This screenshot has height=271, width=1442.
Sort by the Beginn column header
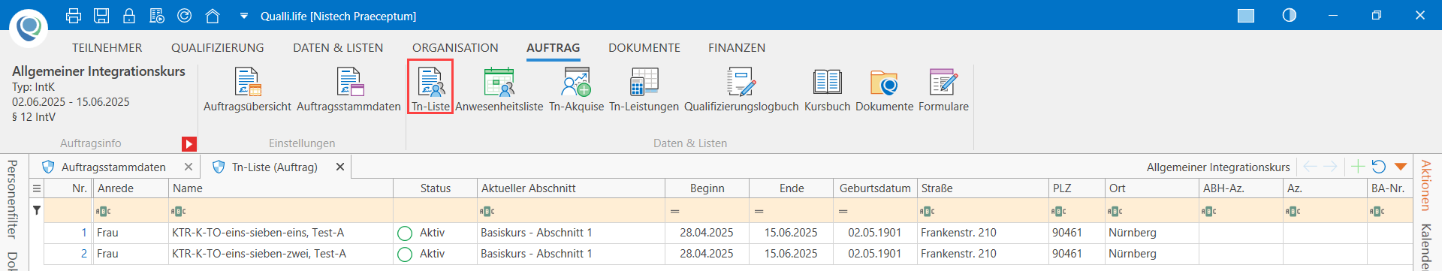pyautogui.click(x=707, y=188)
